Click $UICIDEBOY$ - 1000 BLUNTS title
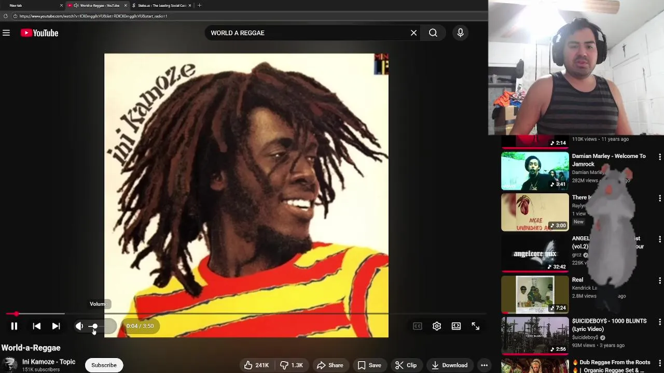This screenshot has width=664, height=373. click(609, 325)
